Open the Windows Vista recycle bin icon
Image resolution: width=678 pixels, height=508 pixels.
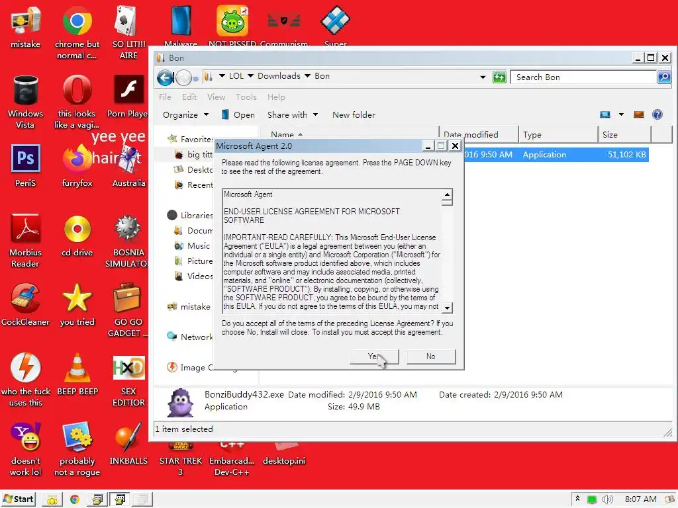(x=26, y=102)
